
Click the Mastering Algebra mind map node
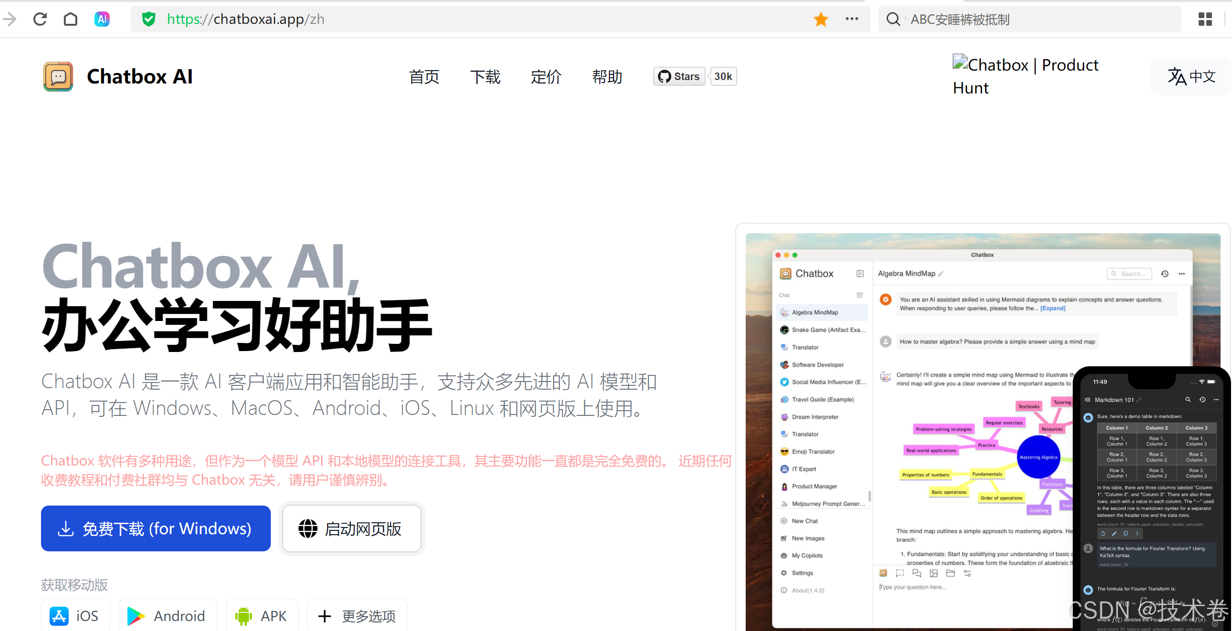(1038, 457)
